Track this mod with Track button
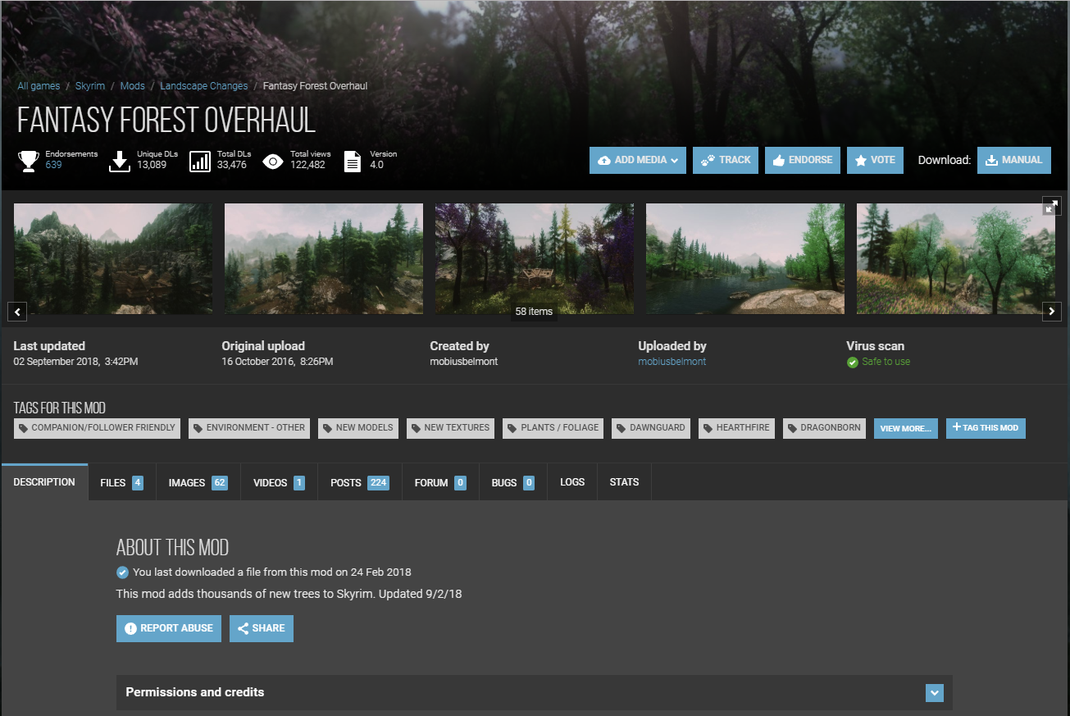The height and width of the screenshot is (716, 1070). click(726, 161)
